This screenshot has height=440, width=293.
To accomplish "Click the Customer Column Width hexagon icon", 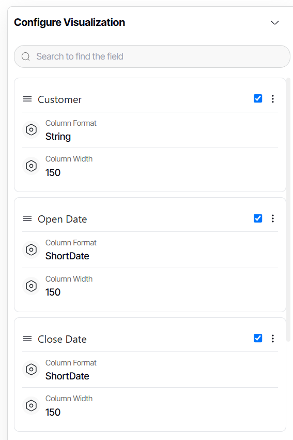I will click(31, 166).
